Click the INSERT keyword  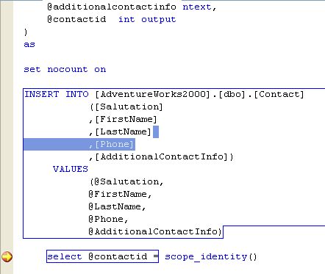point(42,94)
